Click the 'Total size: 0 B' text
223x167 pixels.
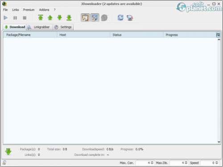pyautogui.click(x=57, y=149)
